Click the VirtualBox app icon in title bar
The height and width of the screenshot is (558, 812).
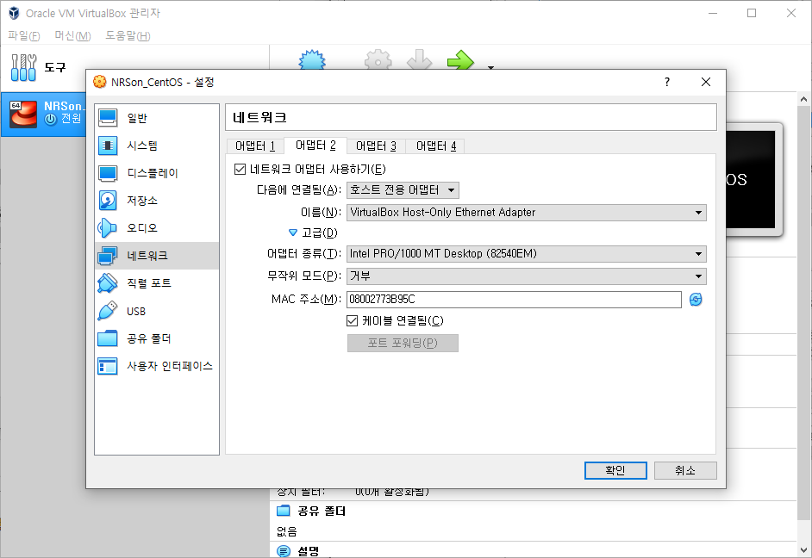[x=14, y=13]
